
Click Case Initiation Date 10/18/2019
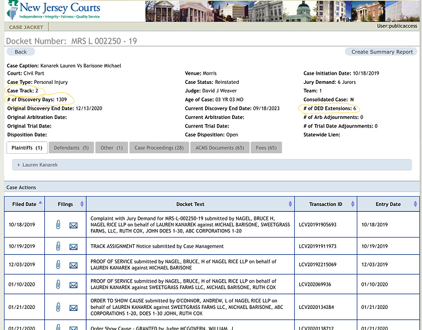click(x=342, y=73)
